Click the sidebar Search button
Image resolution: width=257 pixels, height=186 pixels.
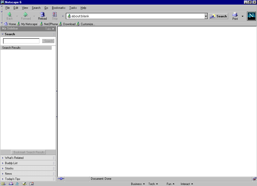pyautogui.click(x=48, y=41)
